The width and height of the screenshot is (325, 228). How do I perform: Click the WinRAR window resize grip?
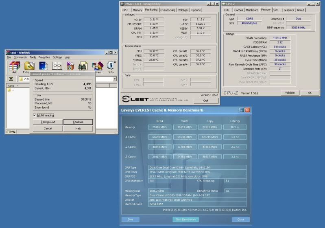pyautogui.click(x=116, y=132)
